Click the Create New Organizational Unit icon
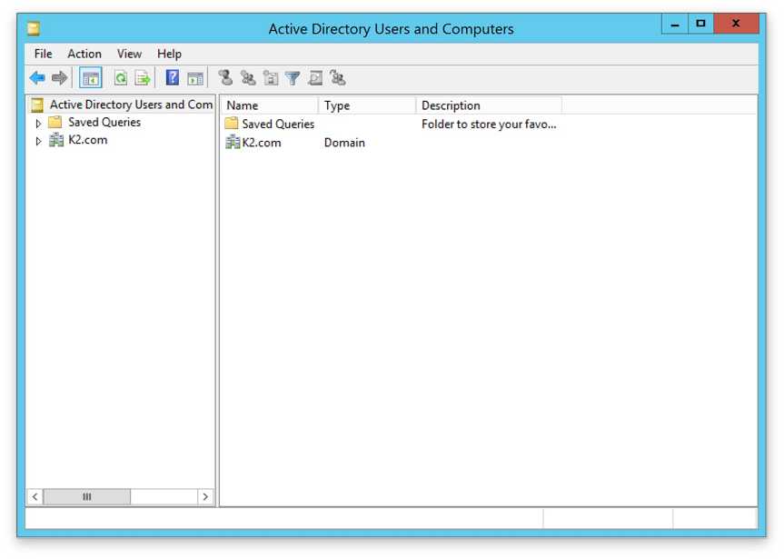This screenshot has height=559, width=784. click(x=271, y=78)
